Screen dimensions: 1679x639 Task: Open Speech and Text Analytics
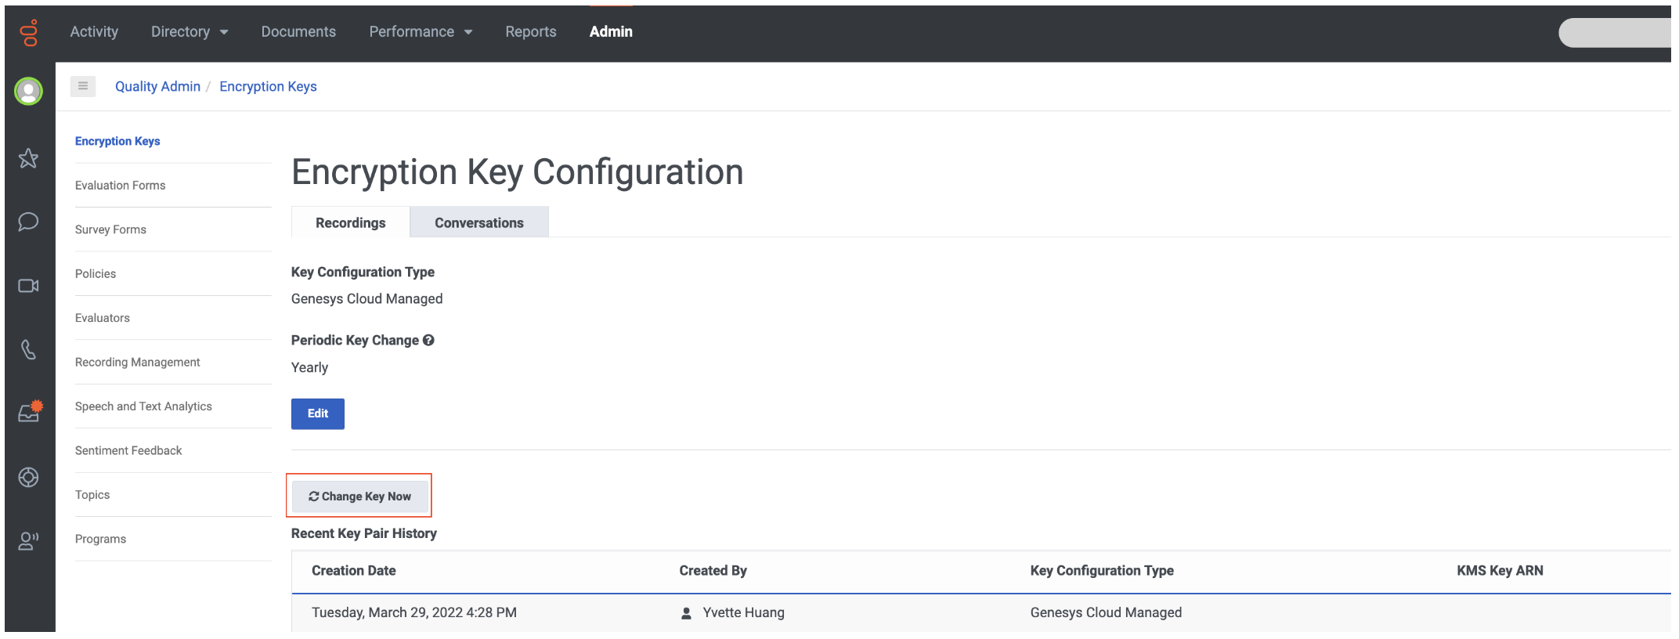[x=143, y=406]
